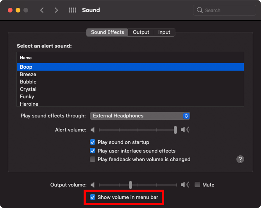Enable Play feedback when volume is changed

click(93, 159)
